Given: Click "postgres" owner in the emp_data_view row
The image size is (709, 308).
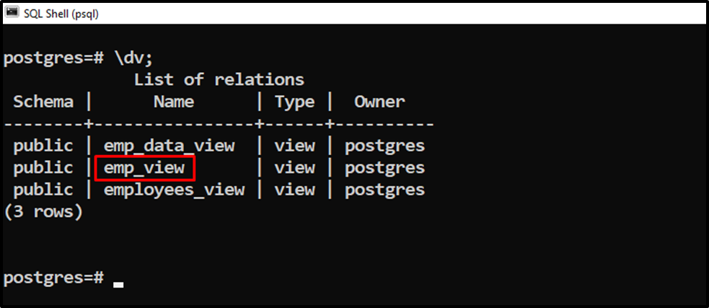Looking at the screenshot, I should [384, 146].
